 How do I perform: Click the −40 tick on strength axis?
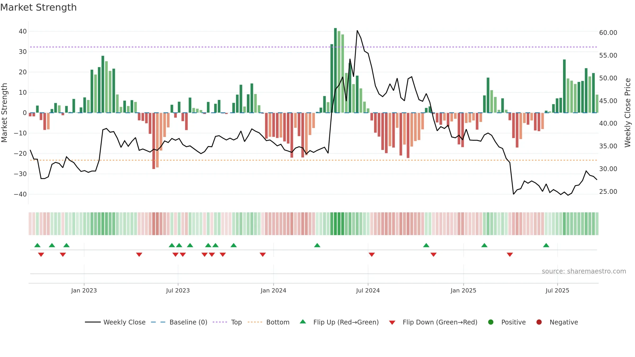click(x=20, y=194)
